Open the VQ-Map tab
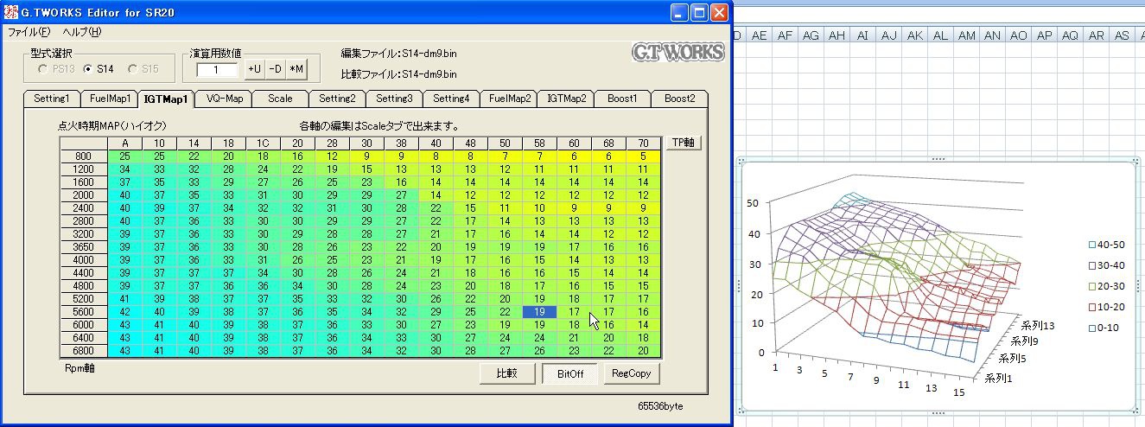1145x427 pixels. (x=224, y=99)
